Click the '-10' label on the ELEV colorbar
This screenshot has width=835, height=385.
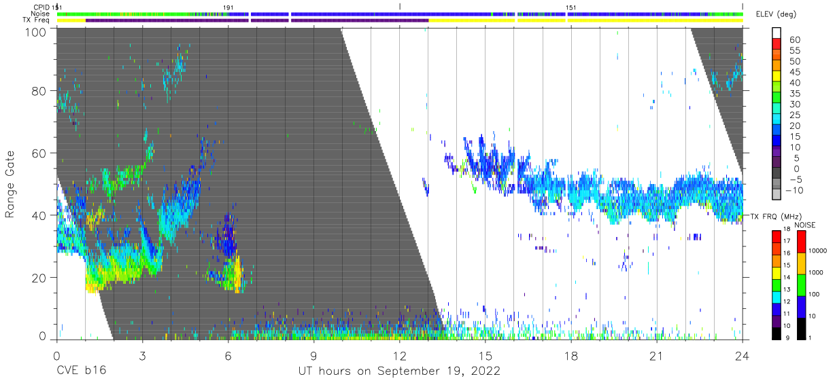point(794,191)
